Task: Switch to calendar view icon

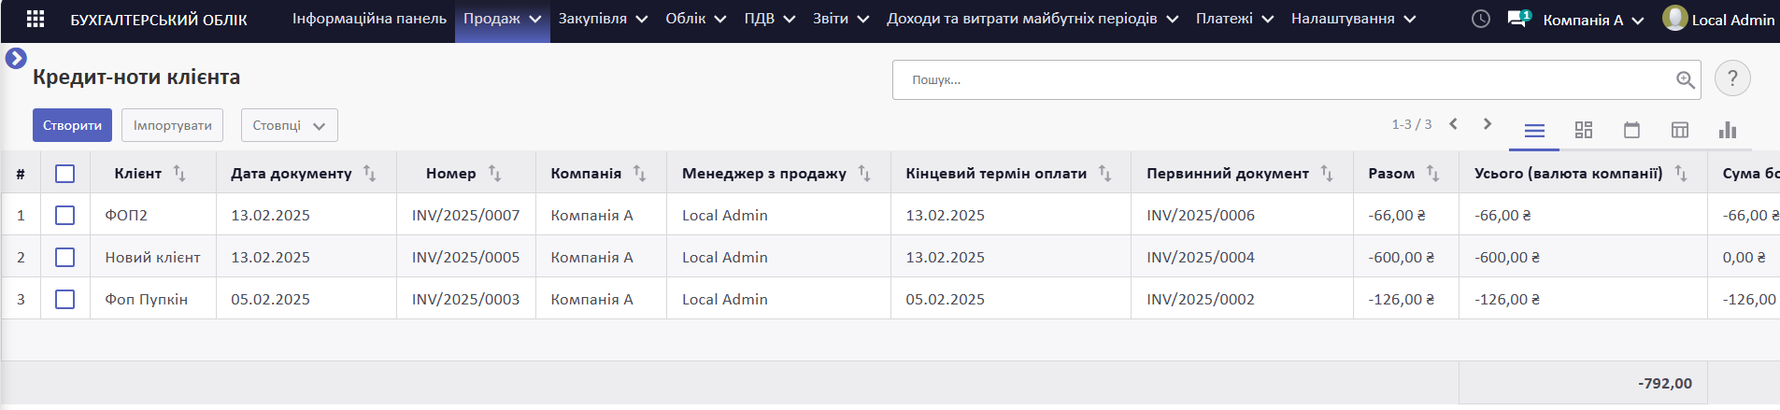Action: 1631,130
